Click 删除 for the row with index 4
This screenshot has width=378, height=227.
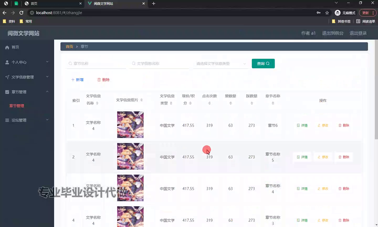point(344,220)
